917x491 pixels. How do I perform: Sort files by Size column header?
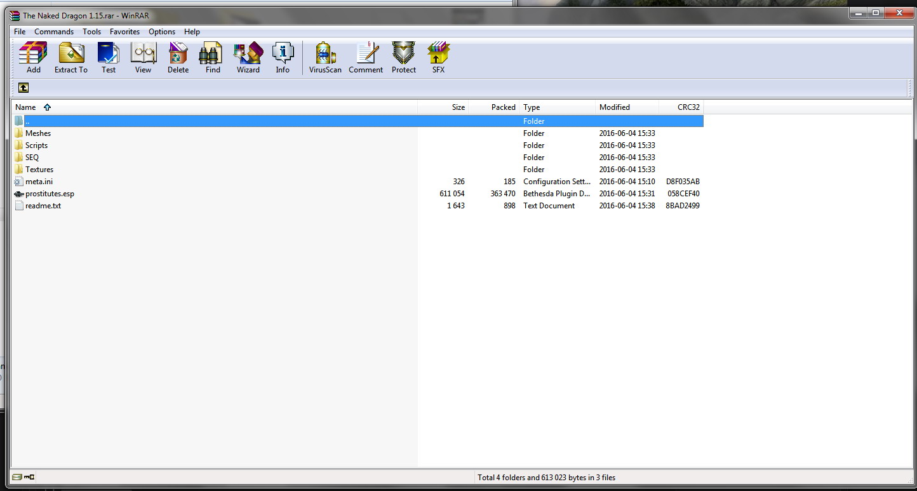pyautogui.click(x=443, y=107)
